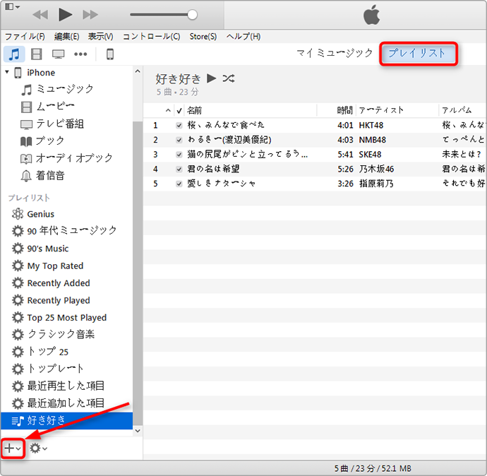This screenshot has width=487, height=476.
Task: Select the iPhone device icon in toolbar
Action: pos(110,54)
